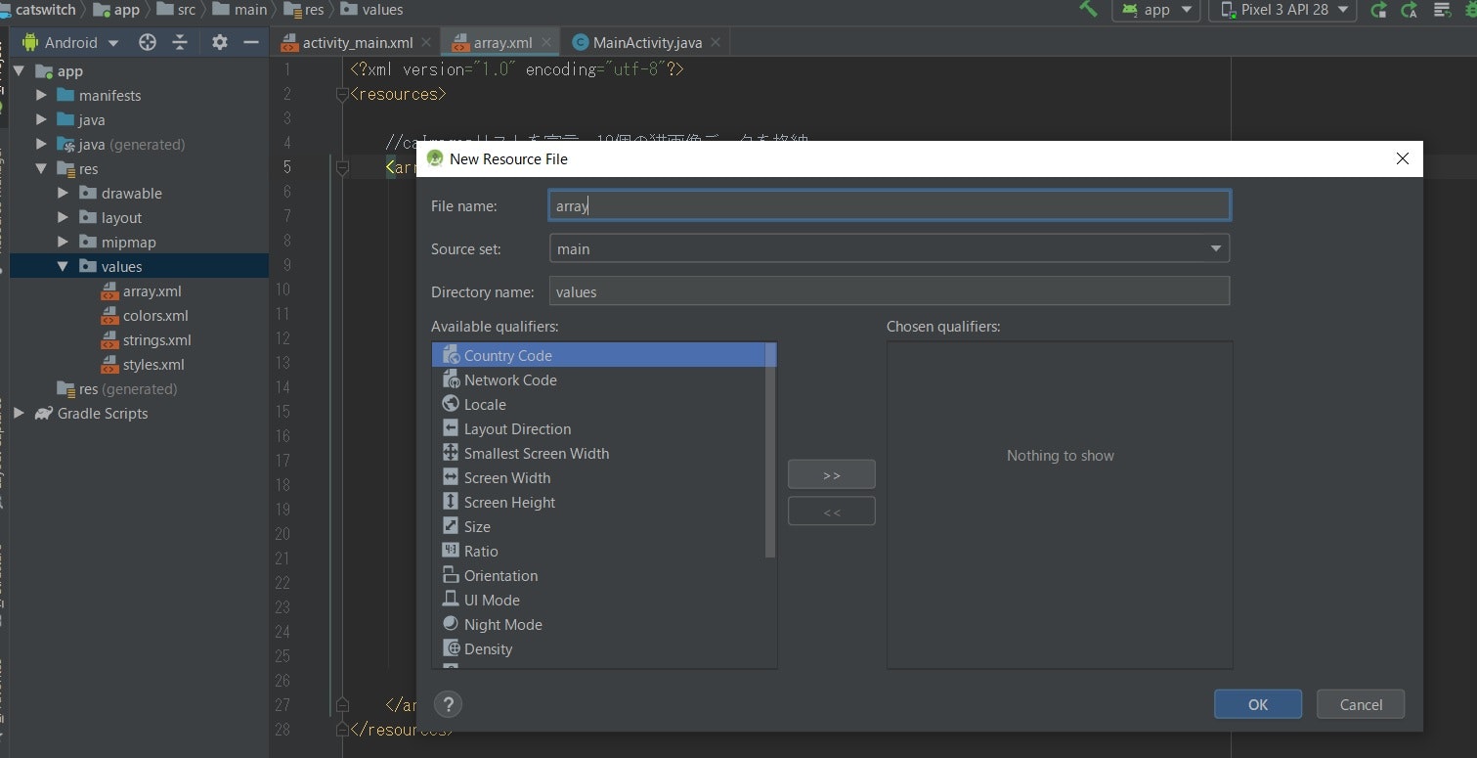The height and width of the screenshot is (758, 1477).
Task: Close the array.xml editor tab
Action: [546, 42]
